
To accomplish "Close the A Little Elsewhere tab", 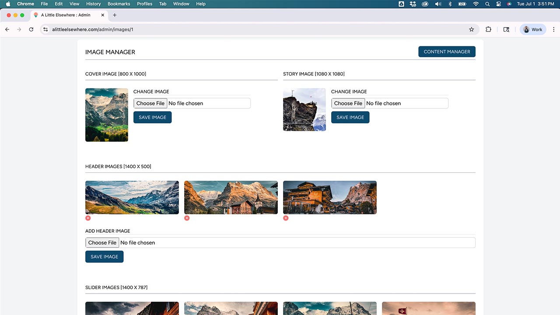I will [103, 15].
